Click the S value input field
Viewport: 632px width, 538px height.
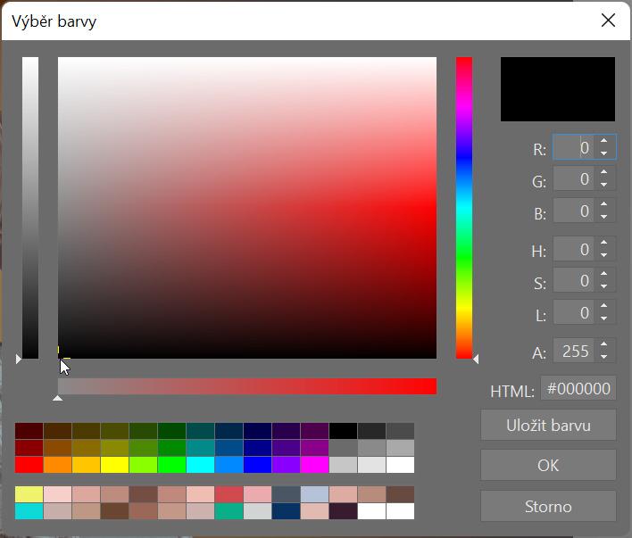tap(573, 280)
